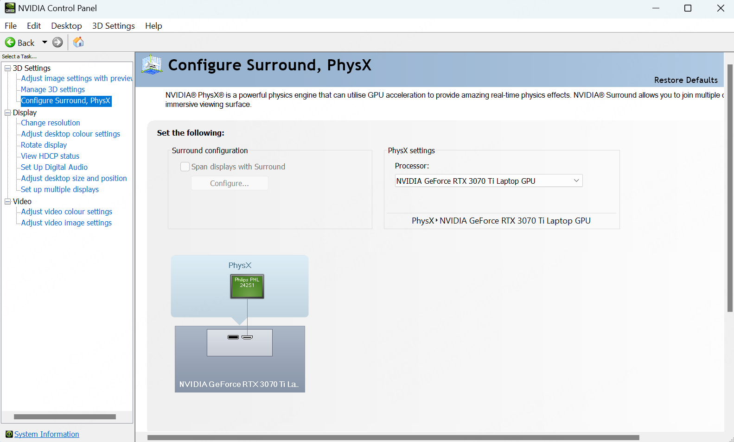Open Rotate display task
The height and width of the screenshot is (442, 734).
pos(44,145)
